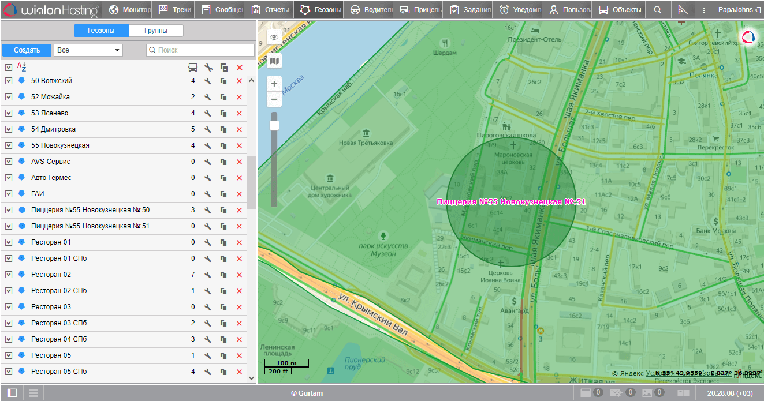
Task: Open the Все filter dropdown
Action: pos(88,50)
